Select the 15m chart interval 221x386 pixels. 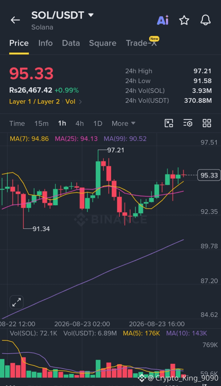click(x=41, y=123)
